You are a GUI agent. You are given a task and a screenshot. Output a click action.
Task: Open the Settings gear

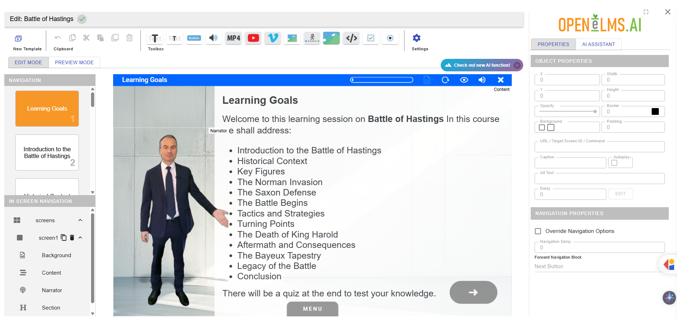point(416,38)
